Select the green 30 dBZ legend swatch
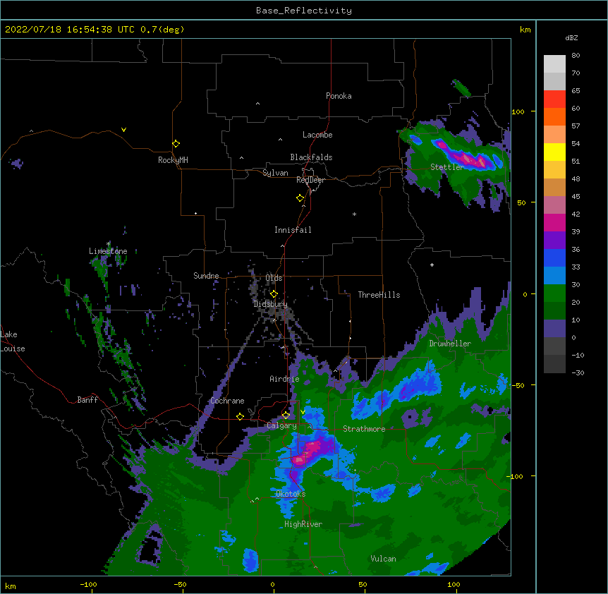608x594 pixels. [554, 293]
